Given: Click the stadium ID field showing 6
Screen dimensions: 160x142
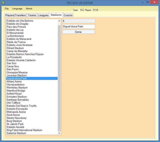Looking at the screenshot, I should click(x=78, y=21).
